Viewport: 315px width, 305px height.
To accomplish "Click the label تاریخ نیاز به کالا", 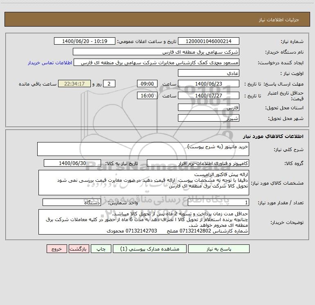I will coord(122,163).
